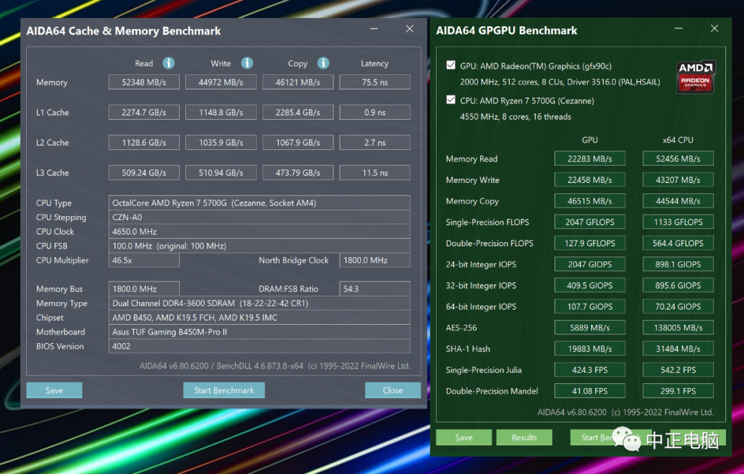744x474 pixels.
Task: Select GPU 32-bit Integer IOPS 409.5 GIOPS
Action: coord(590,286)
